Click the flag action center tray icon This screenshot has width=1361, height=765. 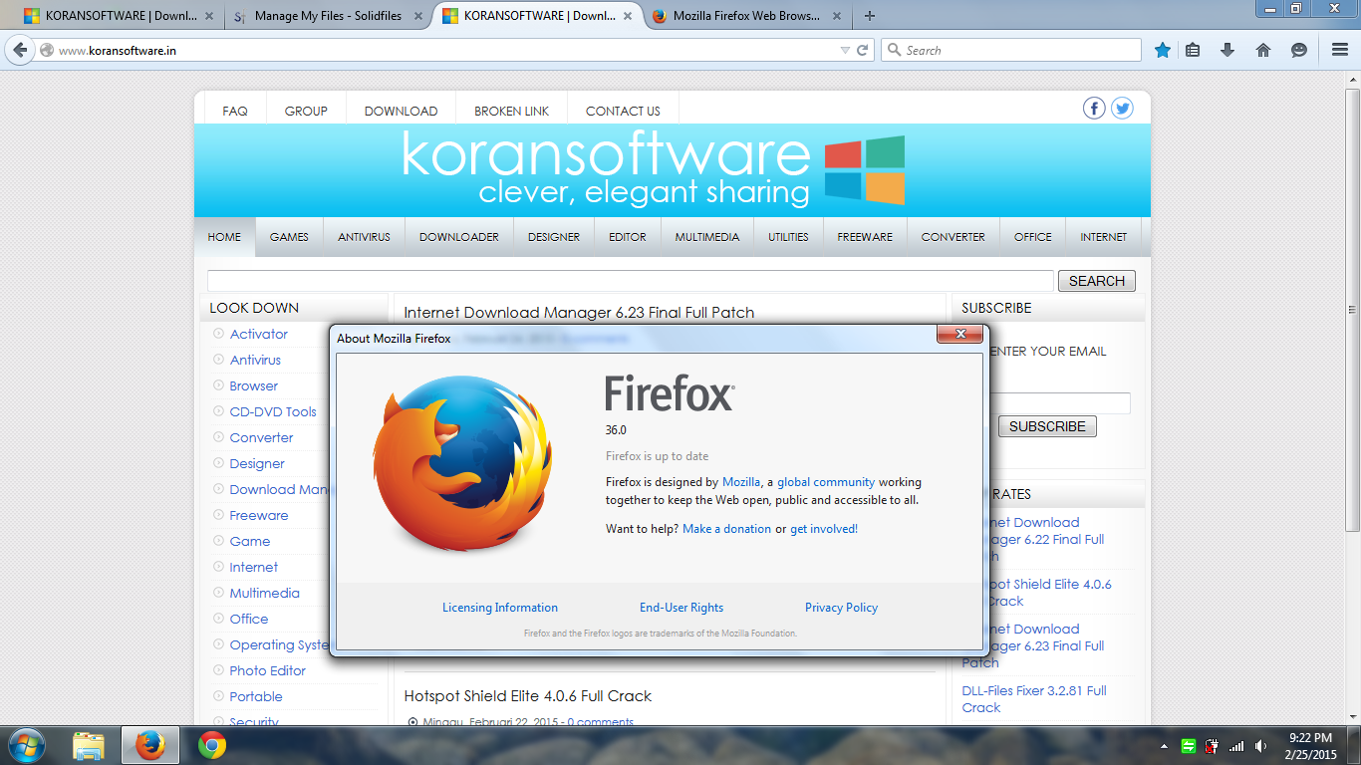[1213, 746]
